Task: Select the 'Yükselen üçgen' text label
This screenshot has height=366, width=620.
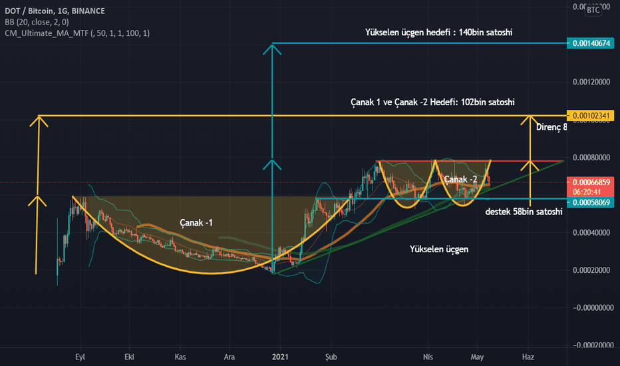Action: click(x=439, y=250)
